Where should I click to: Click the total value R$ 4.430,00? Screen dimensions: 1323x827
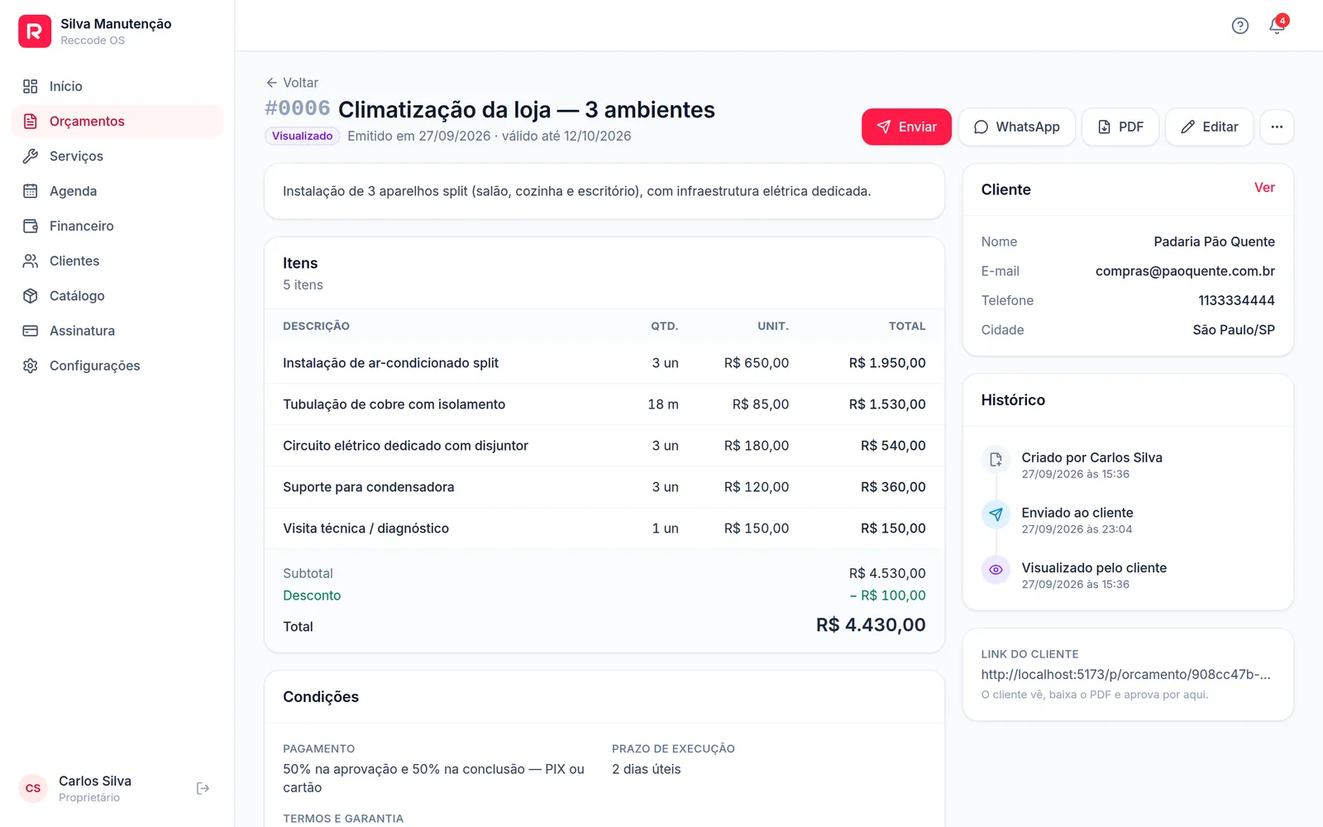click(x=871, y=625)
